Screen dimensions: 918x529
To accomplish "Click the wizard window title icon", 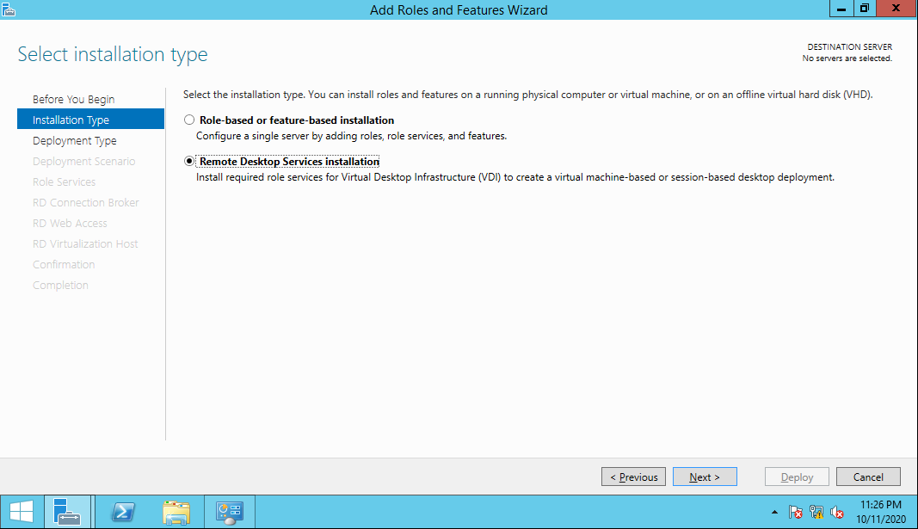I will click(9, 9).
